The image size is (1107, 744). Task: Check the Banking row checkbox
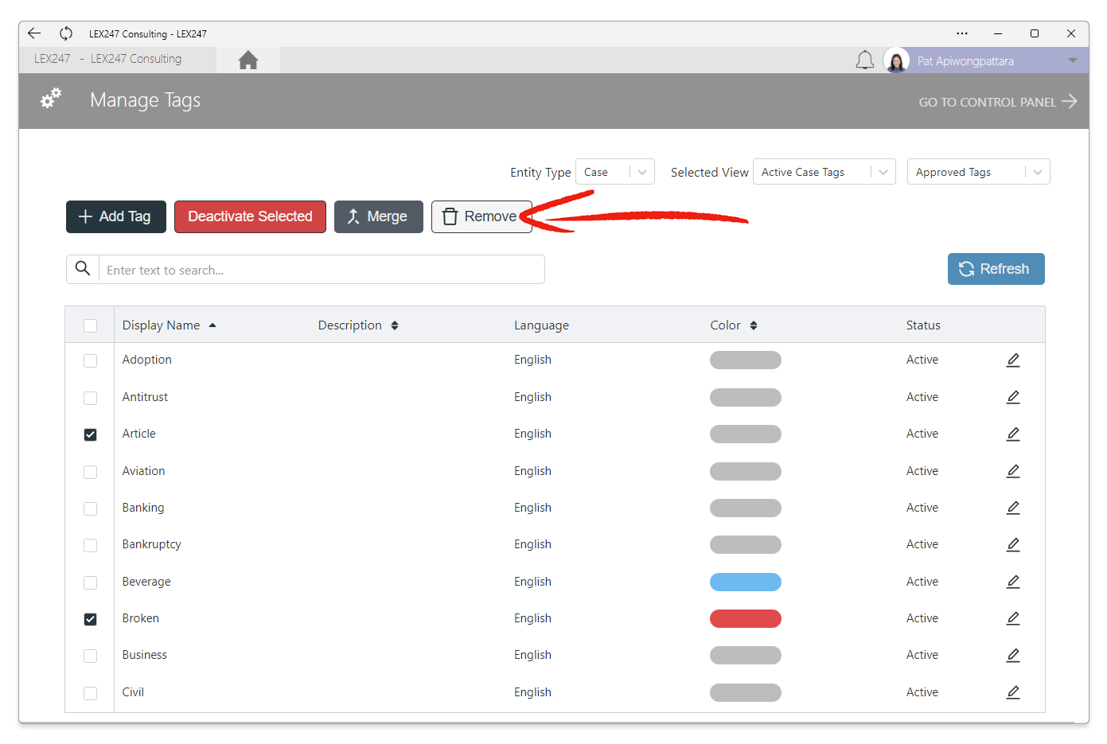tap(90, 508)
